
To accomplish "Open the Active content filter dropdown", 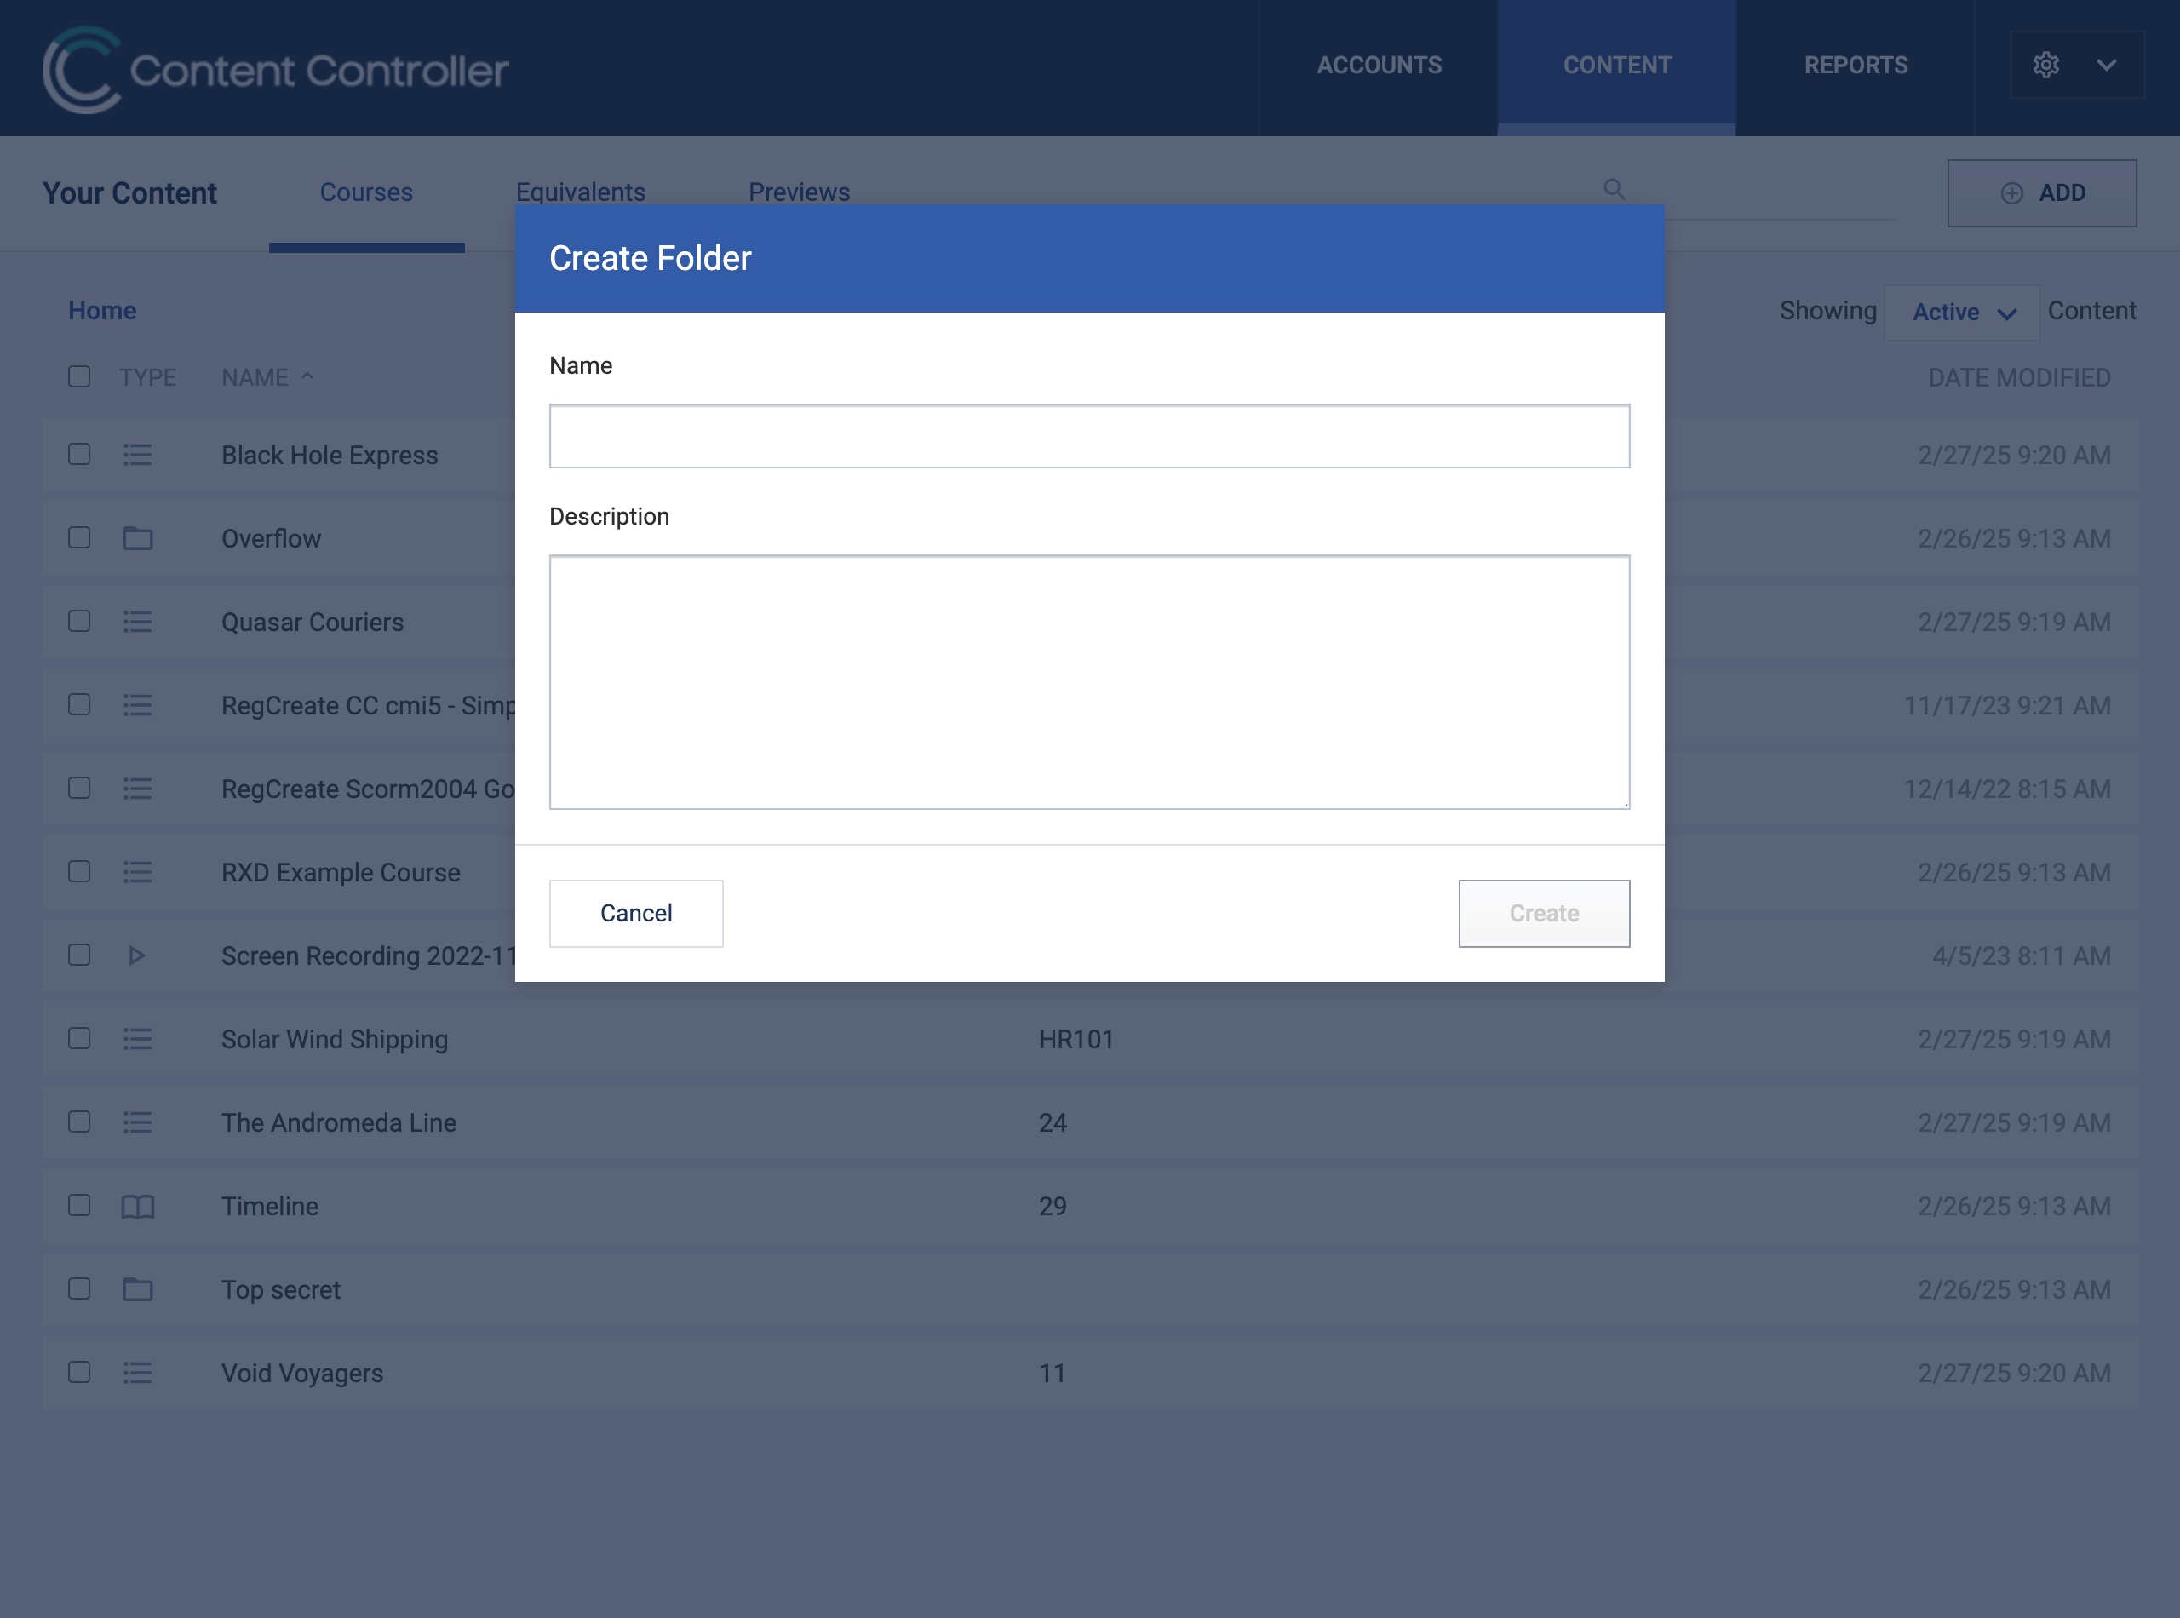I will pyautogui.click(x=1962, y=313).
